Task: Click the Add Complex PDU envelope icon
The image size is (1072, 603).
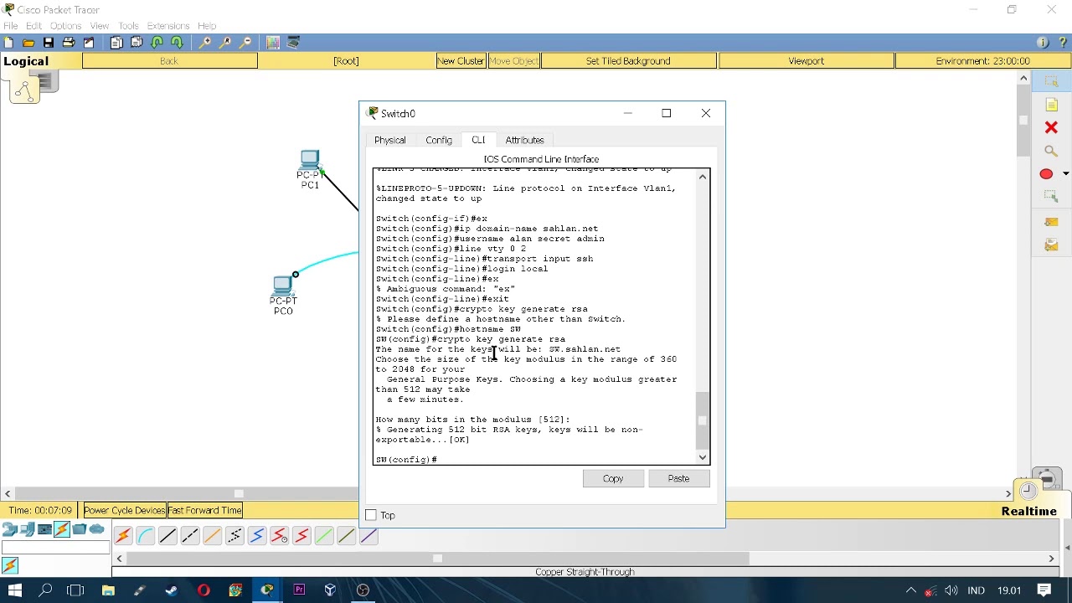Action: click(1052, 245)
